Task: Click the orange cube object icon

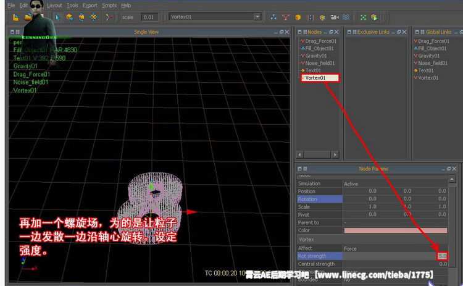Action: click(298, 17)
